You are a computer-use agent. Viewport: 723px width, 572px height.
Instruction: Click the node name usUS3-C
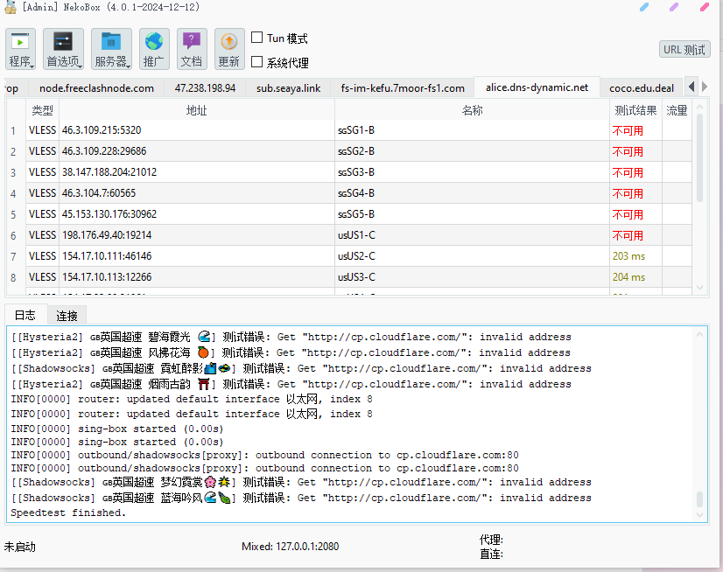pos(356,277)
